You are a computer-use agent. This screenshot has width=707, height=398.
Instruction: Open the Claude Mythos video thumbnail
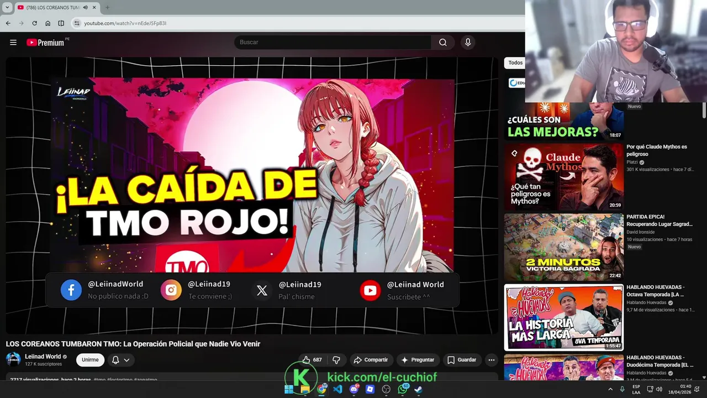click(x=563, y=177)
